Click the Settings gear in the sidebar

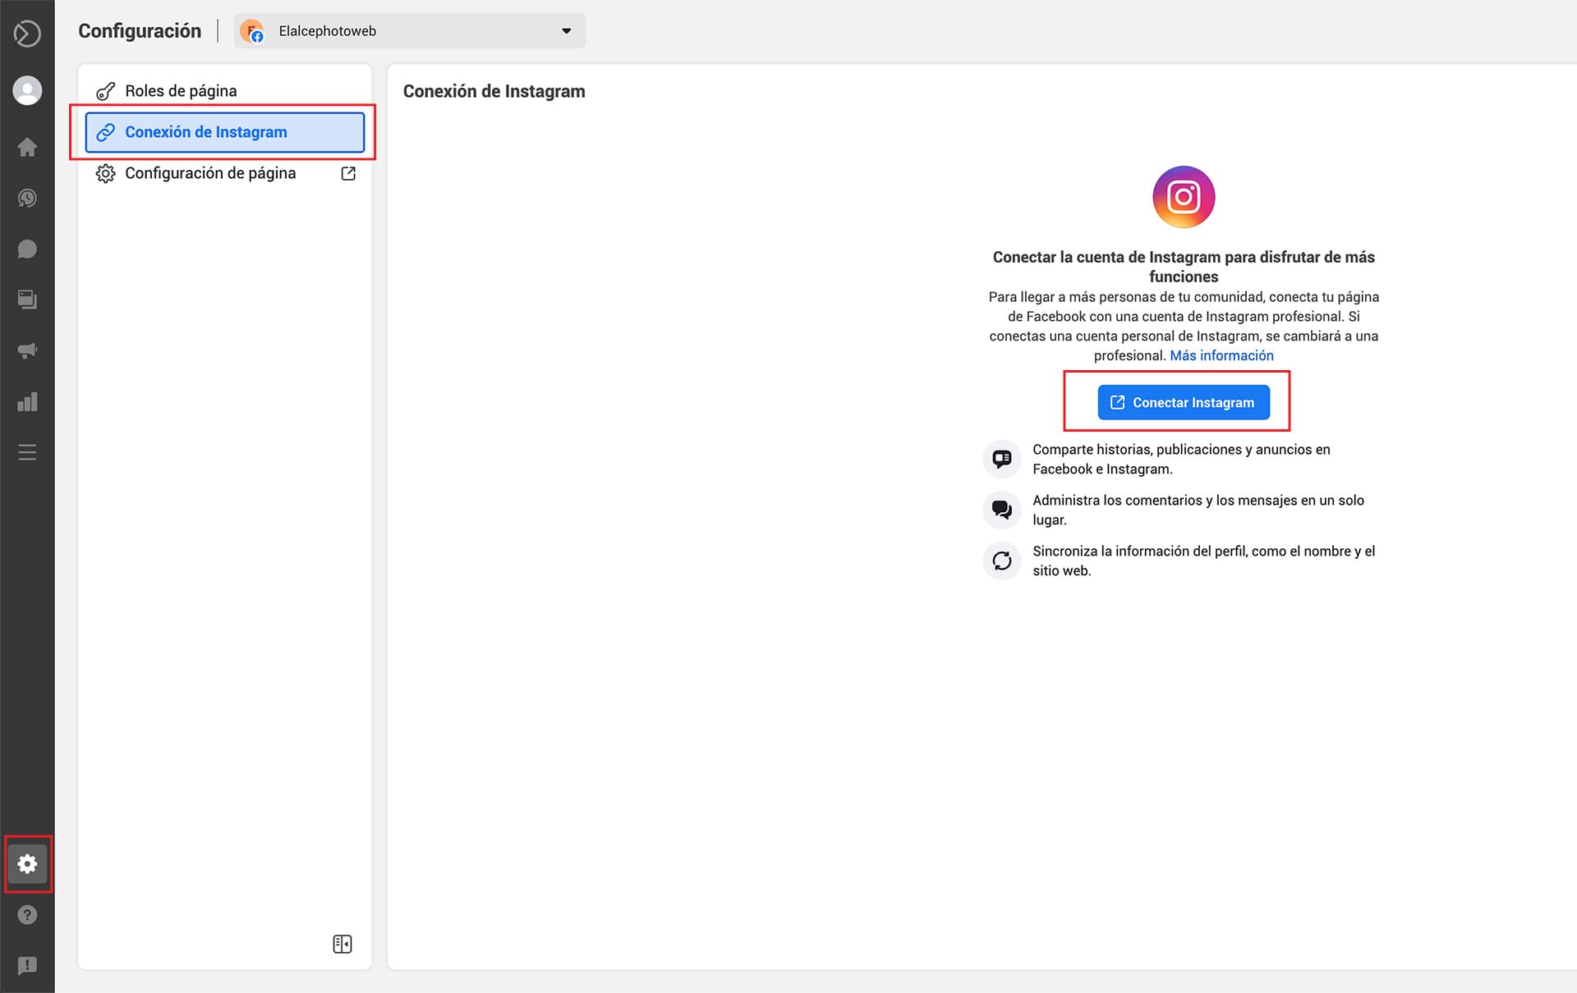tap(27, 863)
